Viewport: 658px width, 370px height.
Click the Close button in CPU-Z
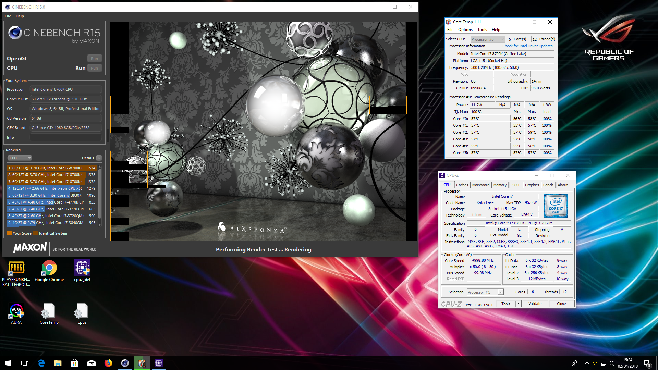pyautogui.click(x=561, y=304)
